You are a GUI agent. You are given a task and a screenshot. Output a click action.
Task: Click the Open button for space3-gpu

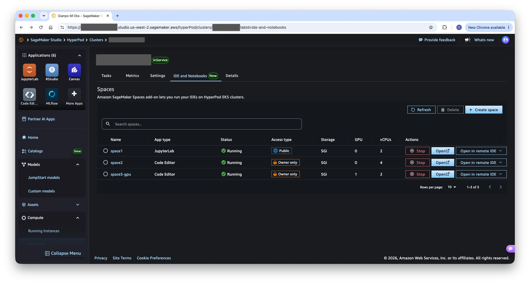pos(443,174)
